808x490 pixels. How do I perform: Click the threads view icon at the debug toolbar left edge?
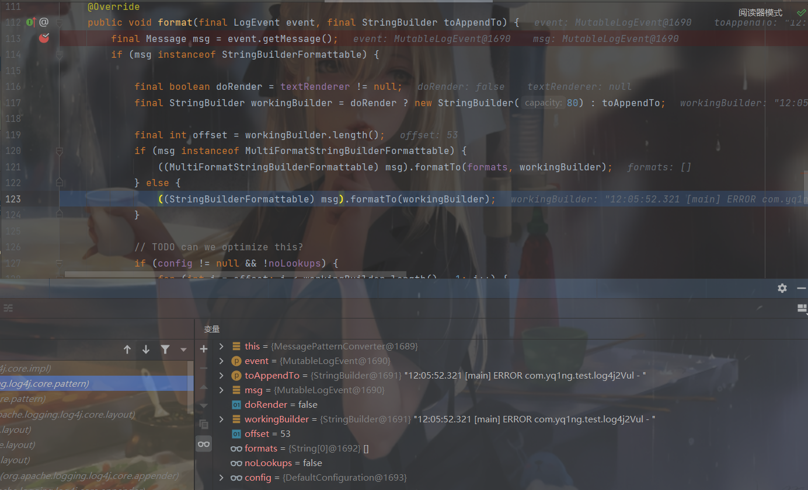tap(8, 308)
